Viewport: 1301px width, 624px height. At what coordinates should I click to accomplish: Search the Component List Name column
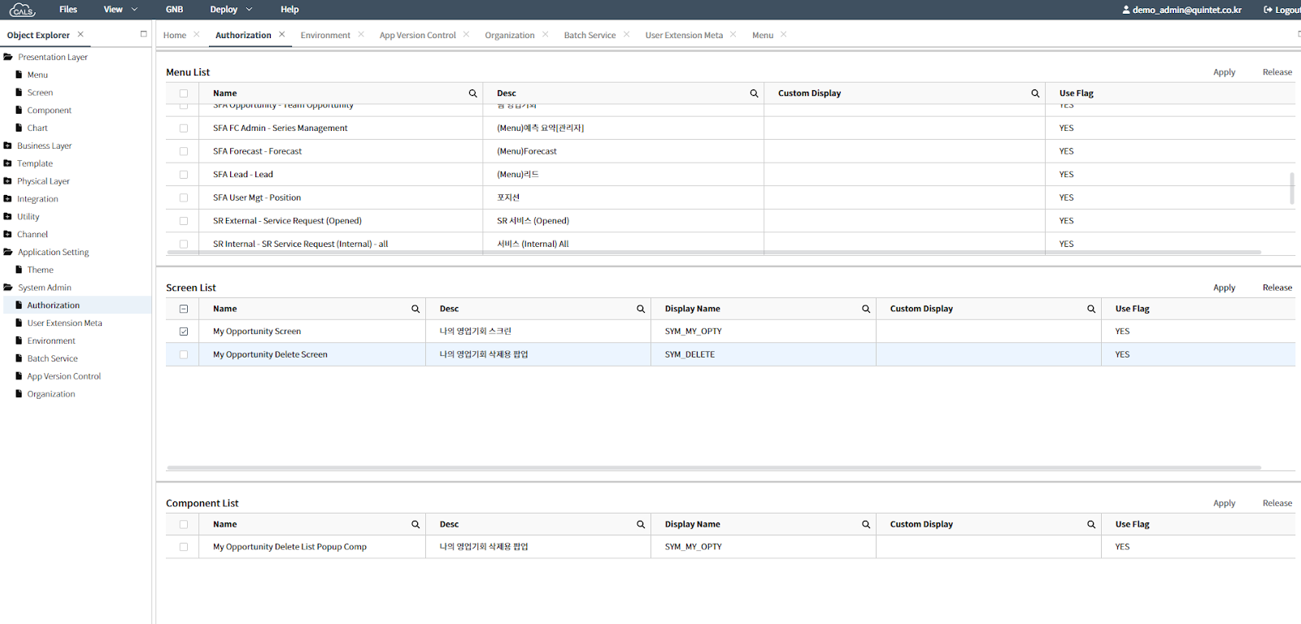(x=416, y=525)
